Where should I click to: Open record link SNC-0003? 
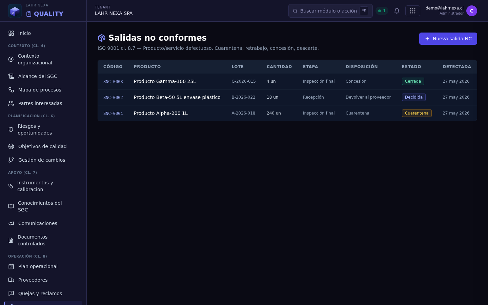(113, 82)
